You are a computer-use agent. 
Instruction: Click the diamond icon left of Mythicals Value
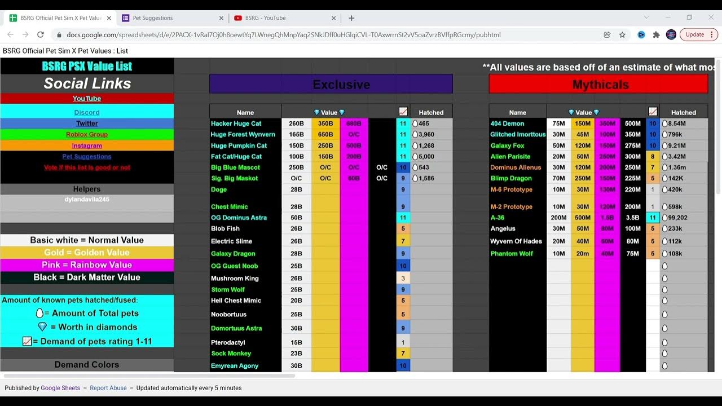571,113
